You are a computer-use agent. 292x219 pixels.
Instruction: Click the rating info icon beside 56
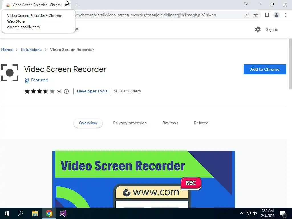(x=66, y=91)
